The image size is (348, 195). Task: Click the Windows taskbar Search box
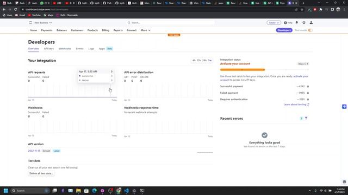point(30,191)
